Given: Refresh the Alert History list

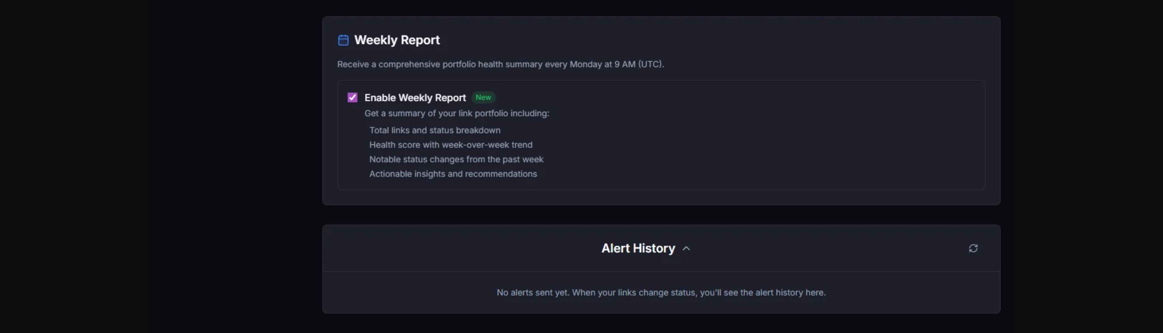Looking at the screenshot, I should pyautogui.click(x=973, y=248).
